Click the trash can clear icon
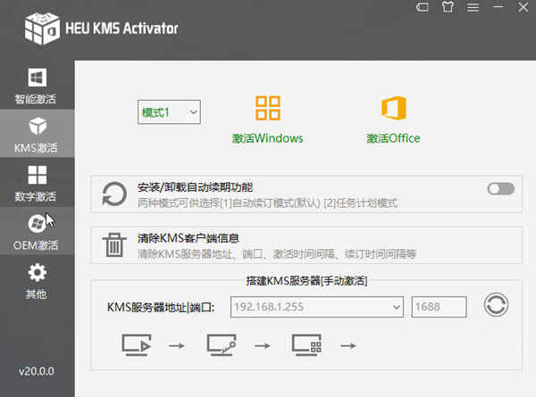Screen dimensions: 536x397 114,244
